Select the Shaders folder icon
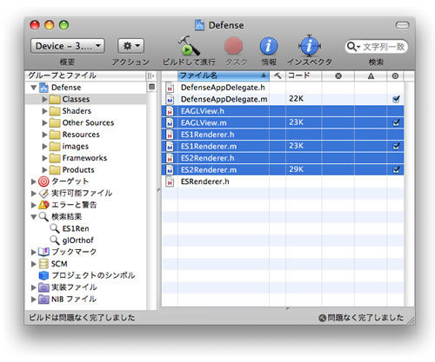Screen dimensions: 435x362 [55, 111]
